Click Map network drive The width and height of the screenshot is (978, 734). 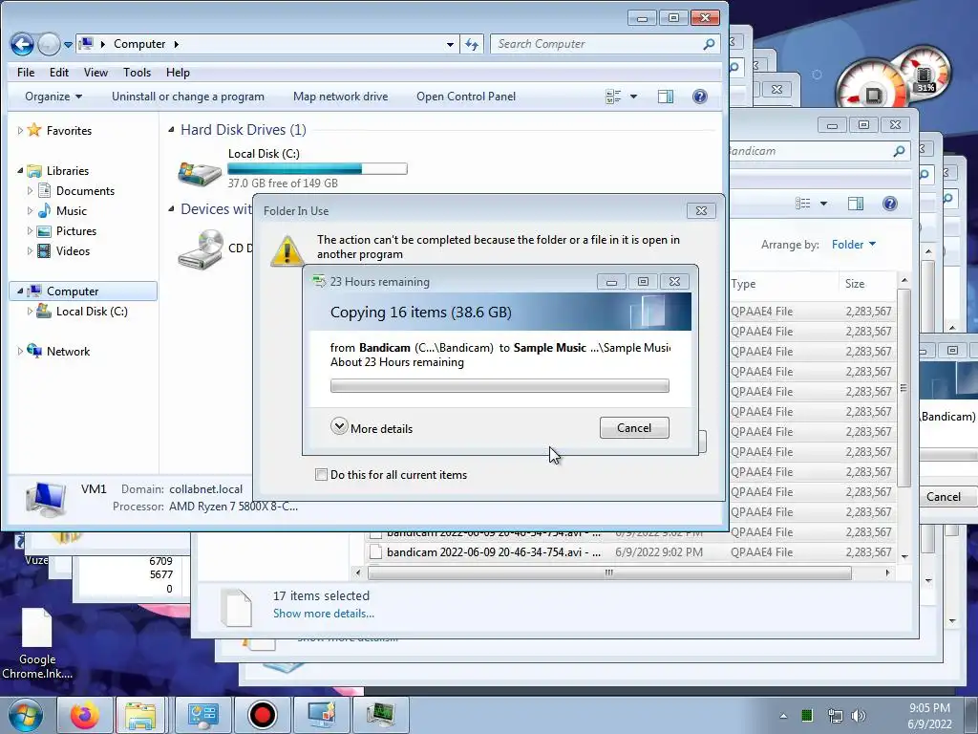(x=341, y=97)
